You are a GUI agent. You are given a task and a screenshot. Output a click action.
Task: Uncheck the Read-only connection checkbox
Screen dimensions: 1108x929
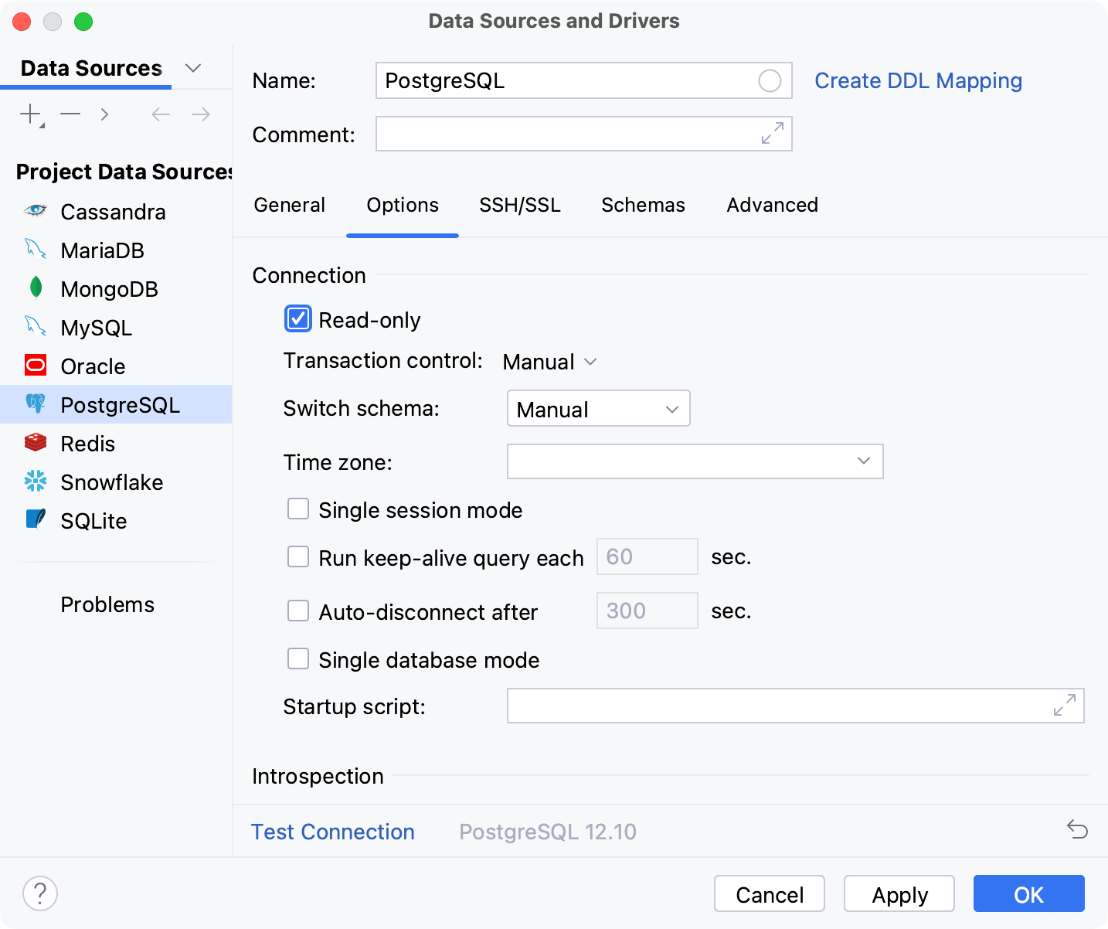(298, 318)
